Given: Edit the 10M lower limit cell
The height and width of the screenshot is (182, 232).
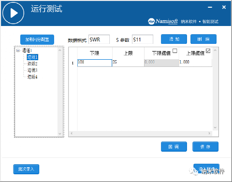Looking at the screenshot, I should 95,63.
